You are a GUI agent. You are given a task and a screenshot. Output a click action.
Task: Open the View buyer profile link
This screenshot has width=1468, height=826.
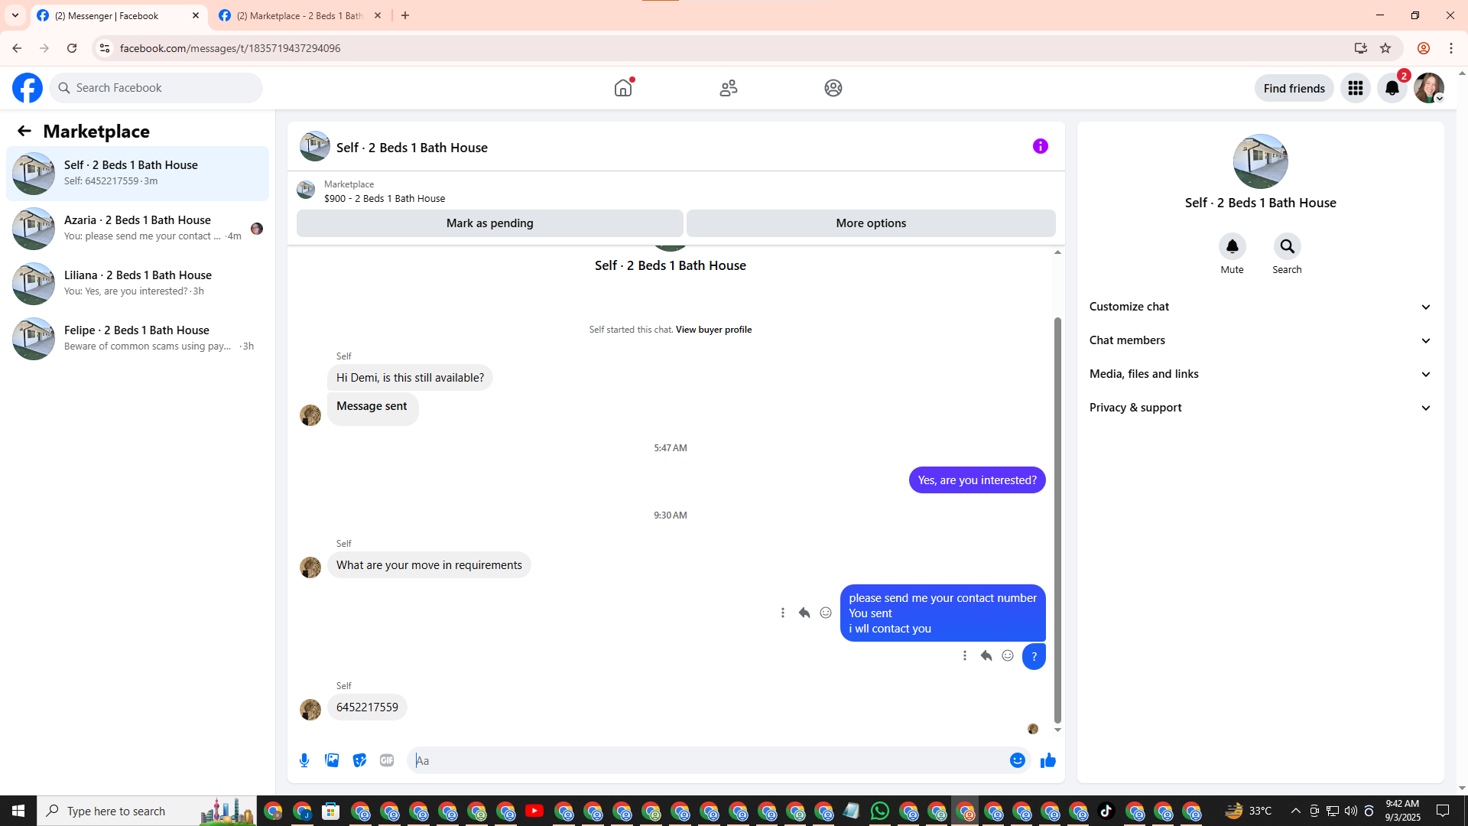(713, 330)
